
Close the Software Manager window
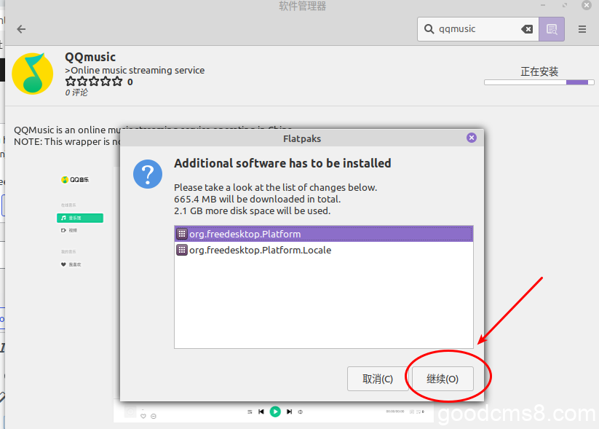pyautogui.click(x=587, y=5)
